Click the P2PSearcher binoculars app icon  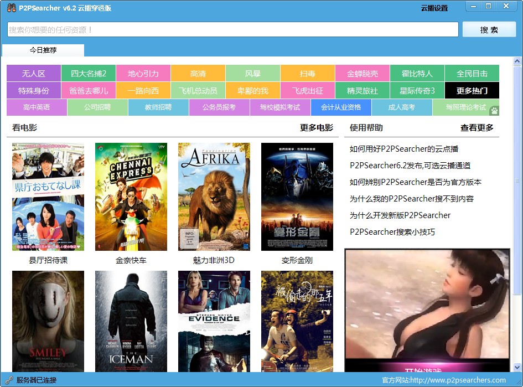11,8
